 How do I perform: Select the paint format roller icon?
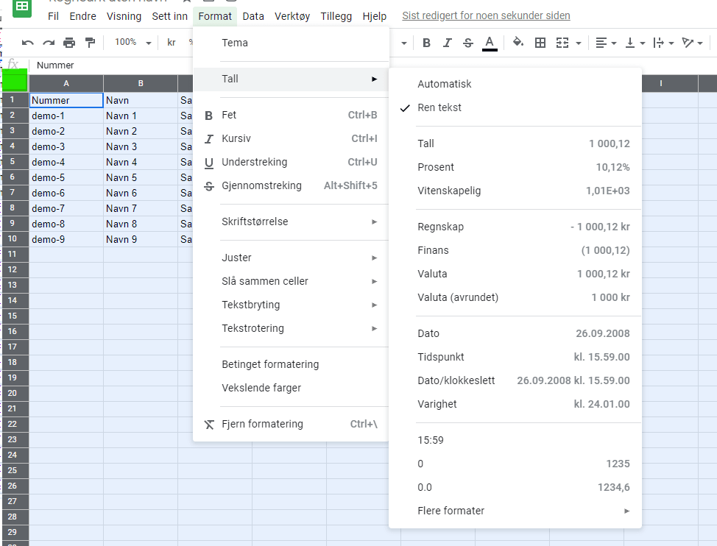click(90, 43)
